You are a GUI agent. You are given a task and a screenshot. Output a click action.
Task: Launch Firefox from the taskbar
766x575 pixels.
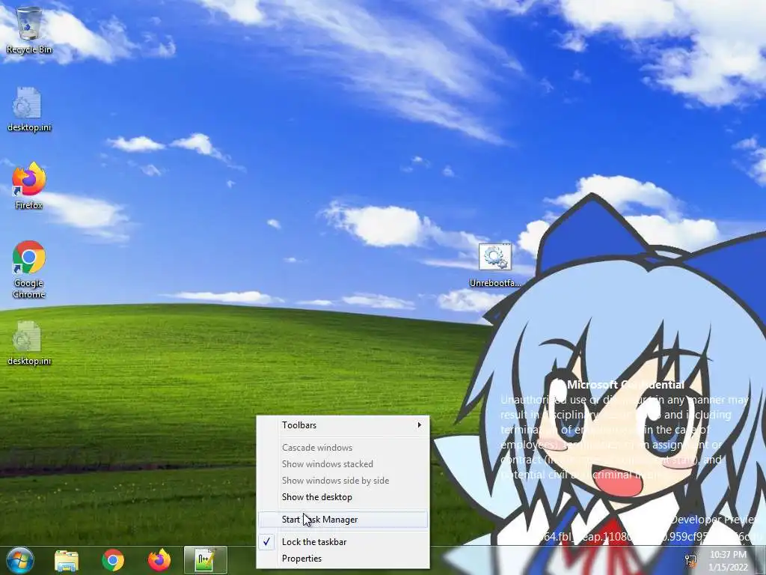(x=159, y=561)
